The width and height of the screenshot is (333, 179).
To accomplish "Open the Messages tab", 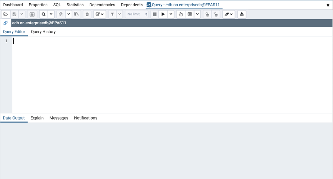I will 59,118.
